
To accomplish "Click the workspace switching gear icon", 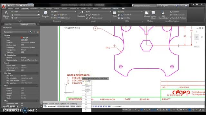I will (181, 110).
